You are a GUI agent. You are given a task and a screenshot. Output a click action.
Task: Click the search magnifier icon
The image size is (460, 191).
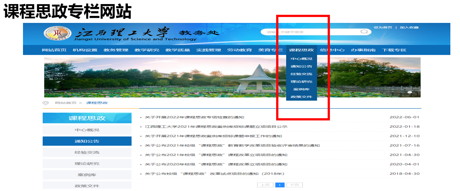point(364,32)
